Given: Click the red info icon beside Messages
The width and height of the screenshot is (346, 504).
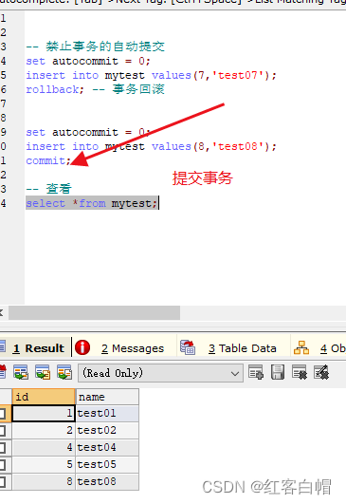Looking at the screenshot, I should pyautogui.click(x=82, y=347).
